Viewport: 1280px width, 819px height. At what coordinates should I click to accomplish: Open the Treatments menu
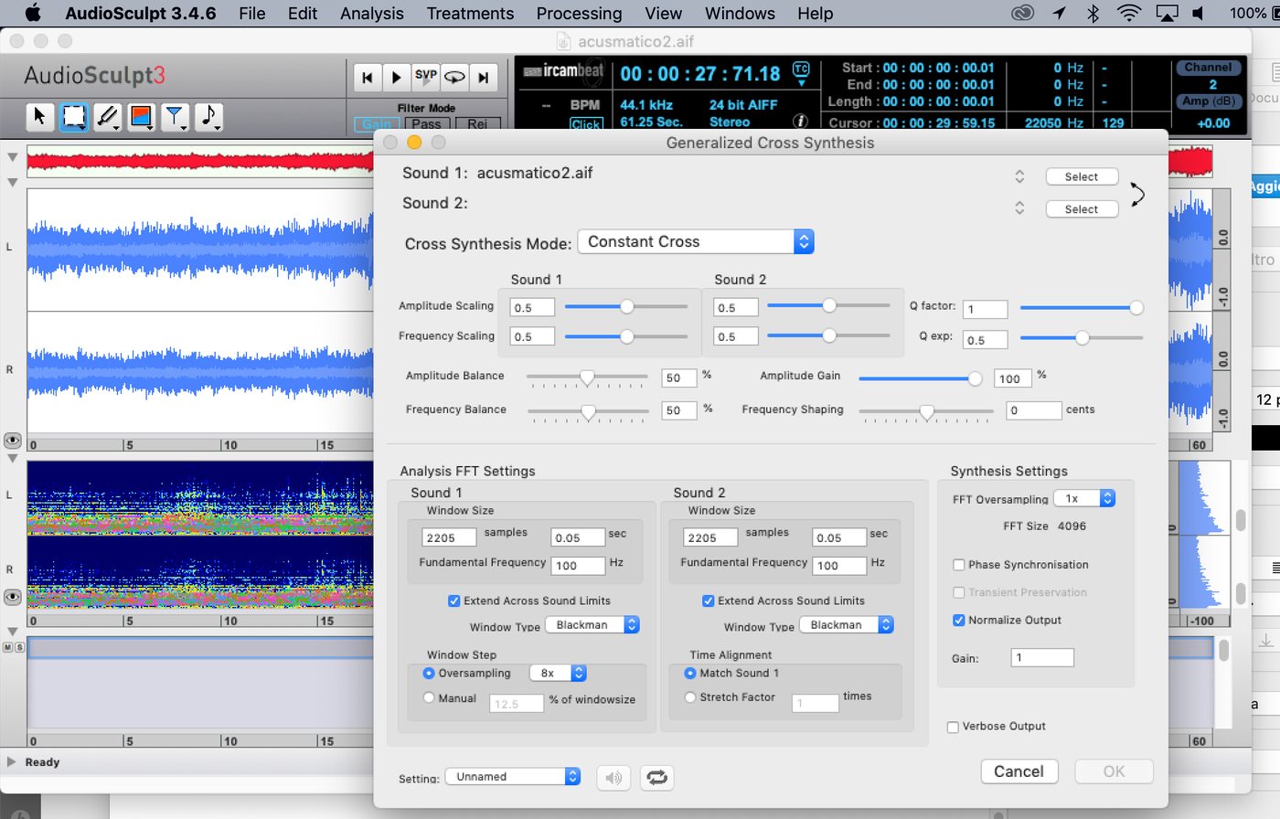470,13
